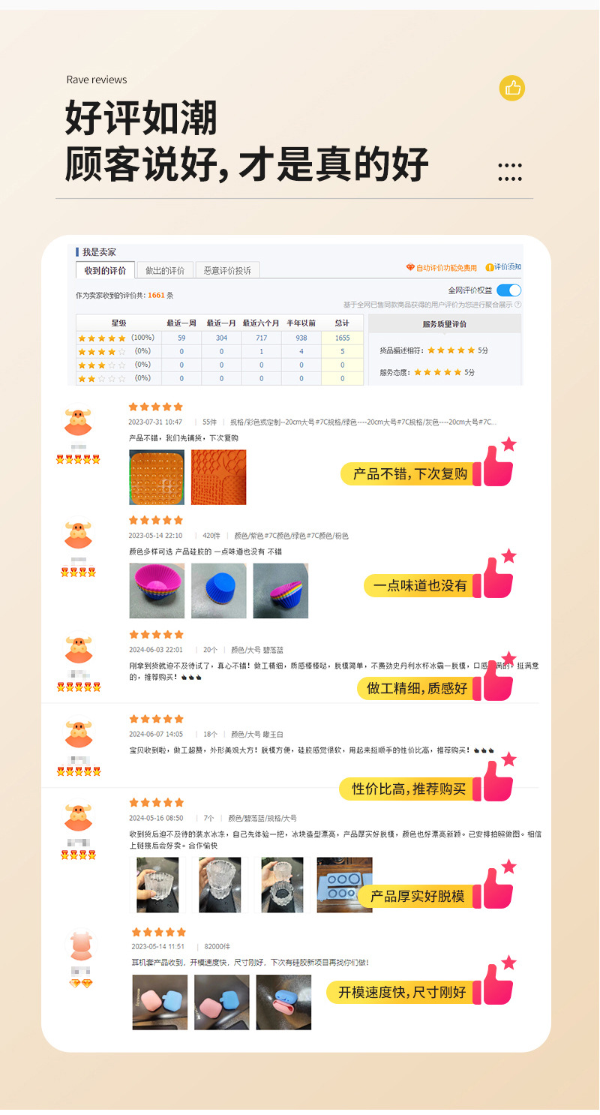Toggle the 全网评价权益 switch
This screenshot has width=600, height=1115.
click(508, 290)
